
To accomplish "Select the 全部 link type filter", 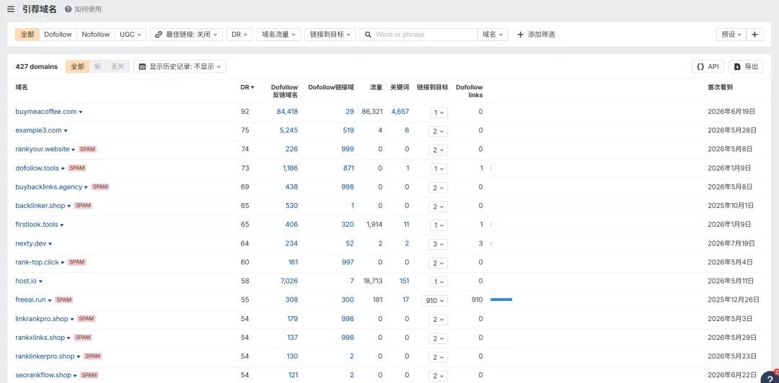I will [x=27, y=35].
